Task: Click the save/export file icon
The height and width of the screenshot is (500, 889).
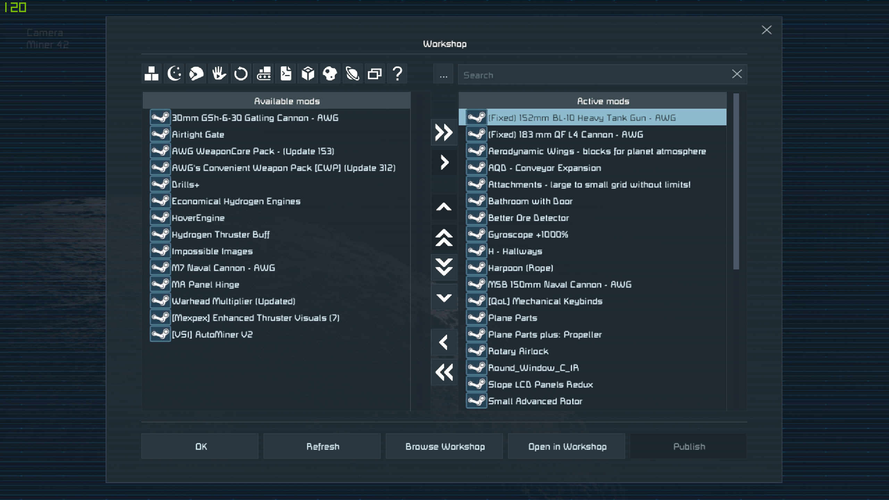Action: point(285,74)
